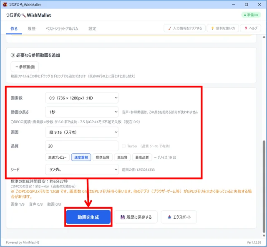267x247 pixels.
Task: Select the 高速プレビュー quality preset
Action: pyautogui.click(x=57, y=157)
